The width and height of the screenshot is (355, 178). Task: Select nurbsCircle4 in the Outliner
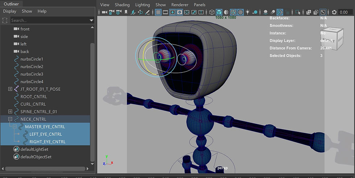pyautogui.click(x=32, y=81)
